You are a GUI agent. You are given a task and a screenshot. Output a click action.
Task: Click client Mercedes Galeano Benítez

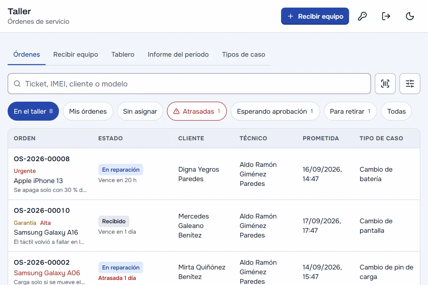[194, 226]
